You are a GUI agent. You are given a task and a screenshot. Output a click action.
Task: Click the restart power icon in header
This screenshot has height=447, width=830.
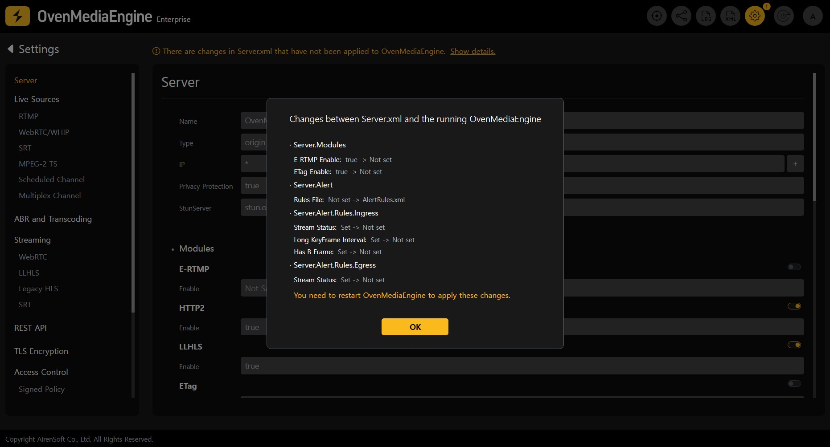coord(784,16)
